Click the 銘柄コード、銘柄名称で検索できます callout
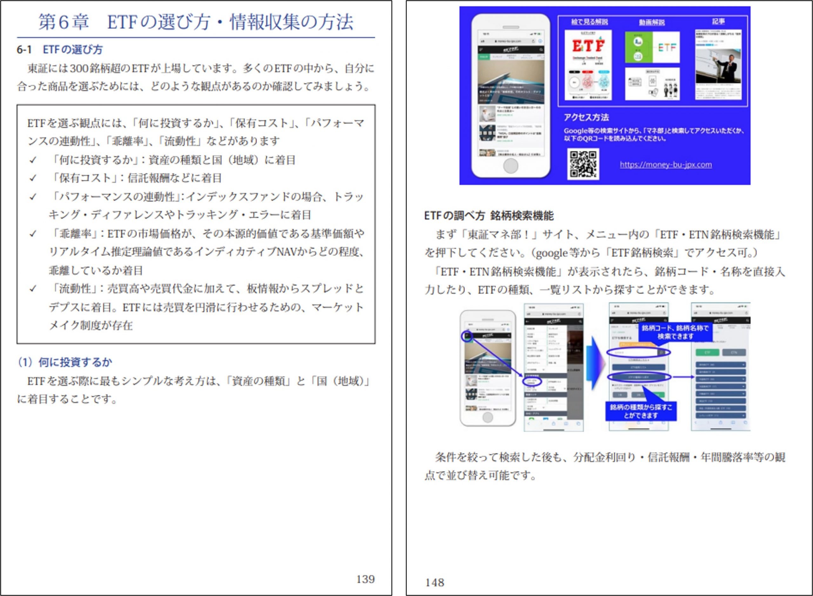Viewport: 813px width, 596px height. pos(675,332)
